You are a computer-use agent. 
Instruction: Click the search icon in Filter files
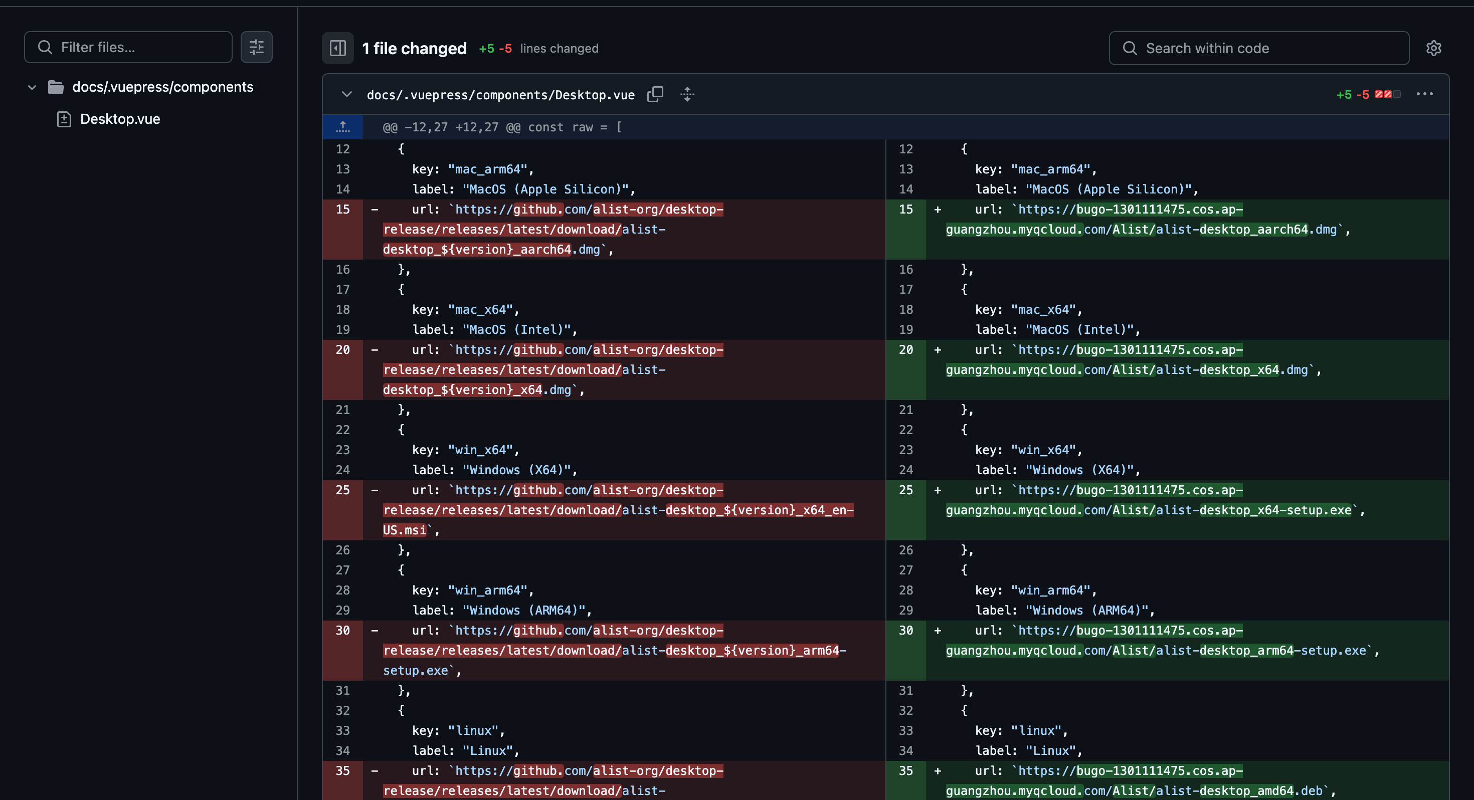(x=45, y=47)
